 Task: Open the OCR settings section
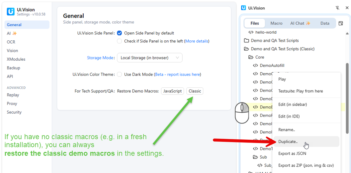[x=11, y=42]
